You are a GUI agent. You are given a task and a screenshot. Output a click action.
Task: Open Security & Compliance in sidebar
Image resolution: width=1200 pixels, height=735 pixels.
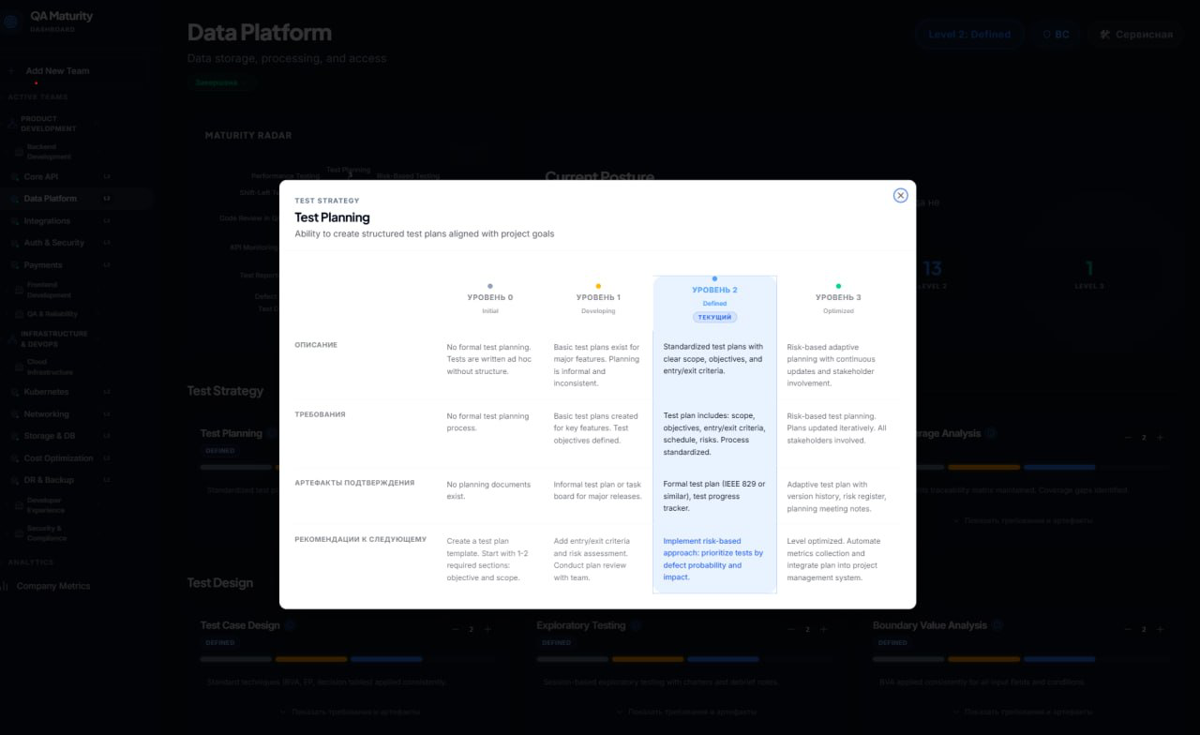pyautogui.click(x=47, y=533)
